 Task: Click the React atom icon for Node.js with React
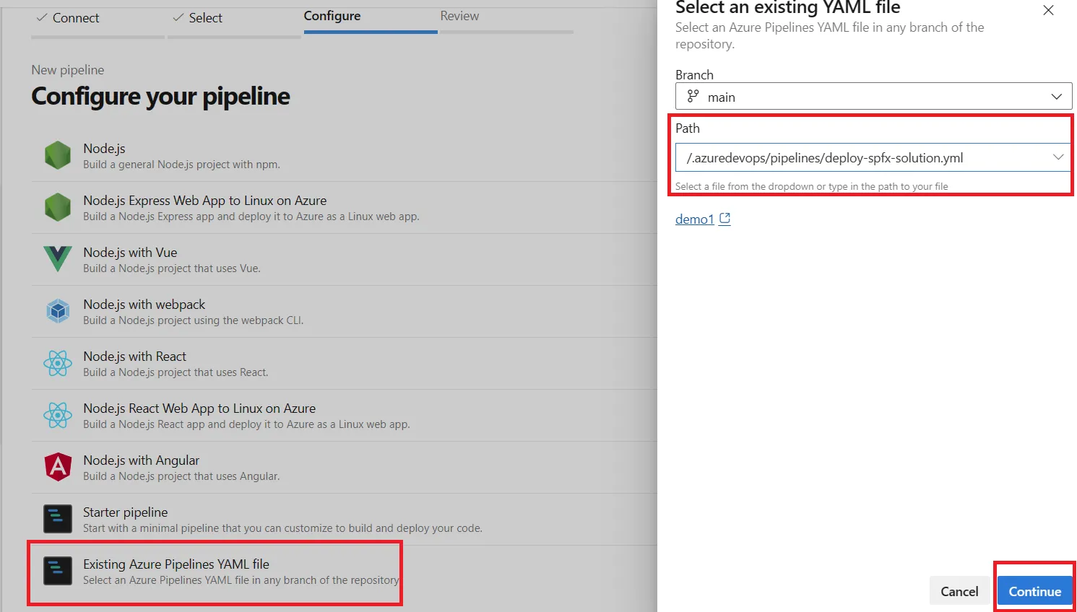[58, 363]
